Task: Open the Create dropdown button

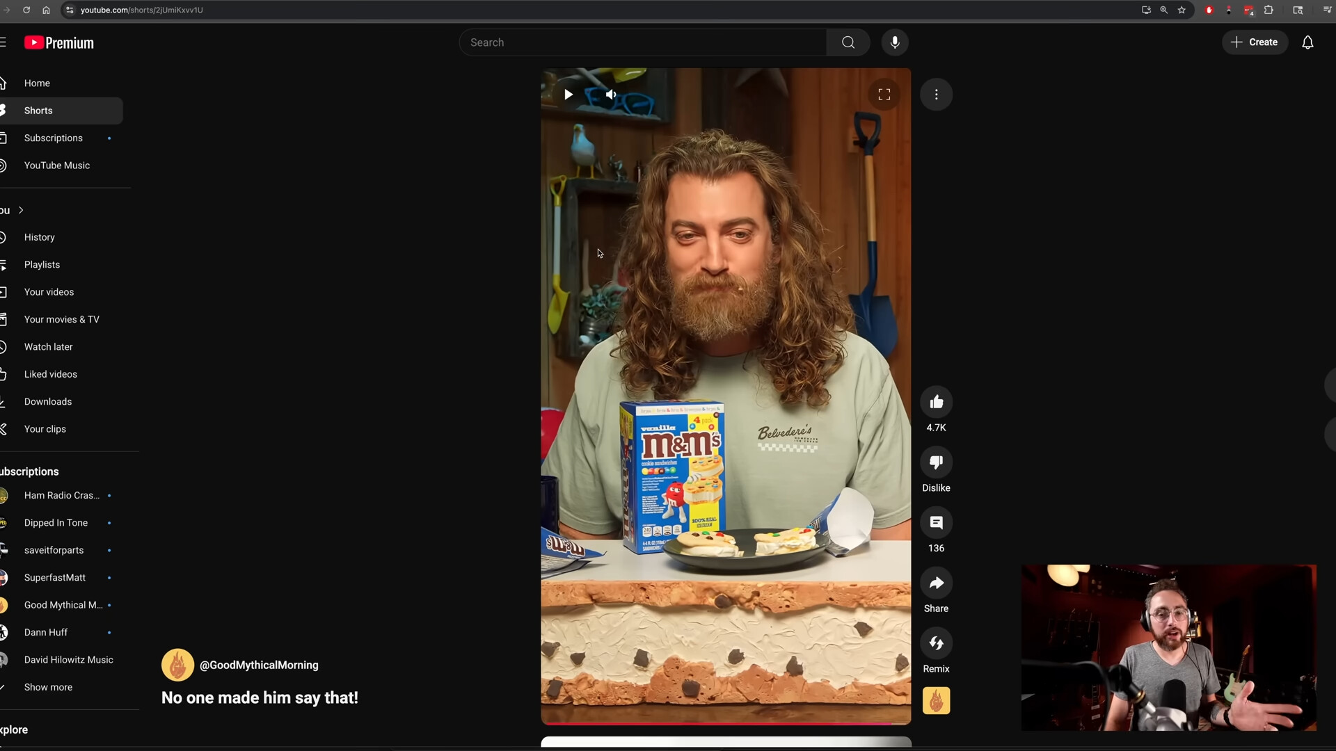Action: [1255, 42]
